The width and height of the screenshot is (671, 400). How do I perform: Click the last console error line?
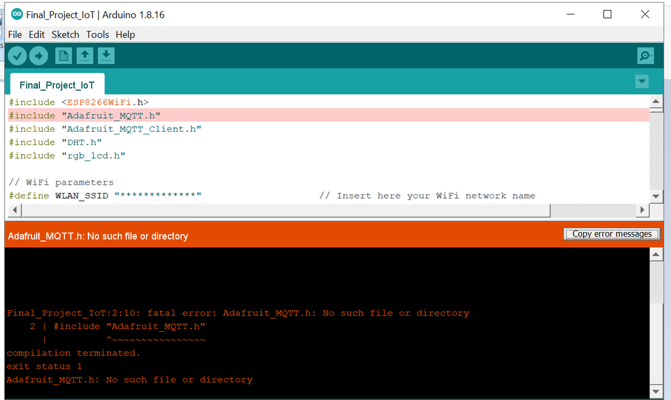tap(129, 380)
